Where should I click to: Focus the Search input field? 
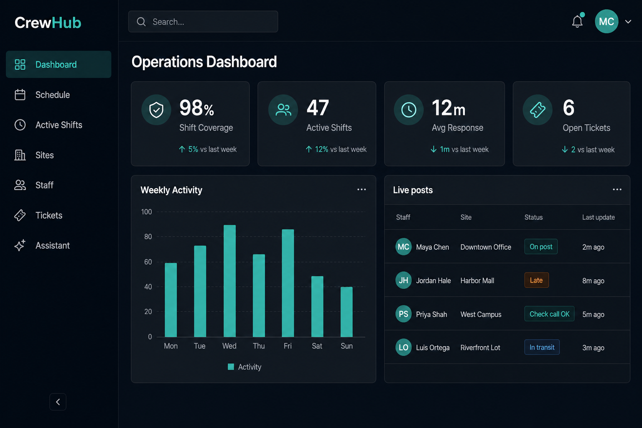pos(203,22)
